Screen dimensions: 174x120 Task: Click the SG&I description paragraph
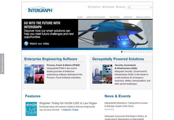[x=132, y=78]
